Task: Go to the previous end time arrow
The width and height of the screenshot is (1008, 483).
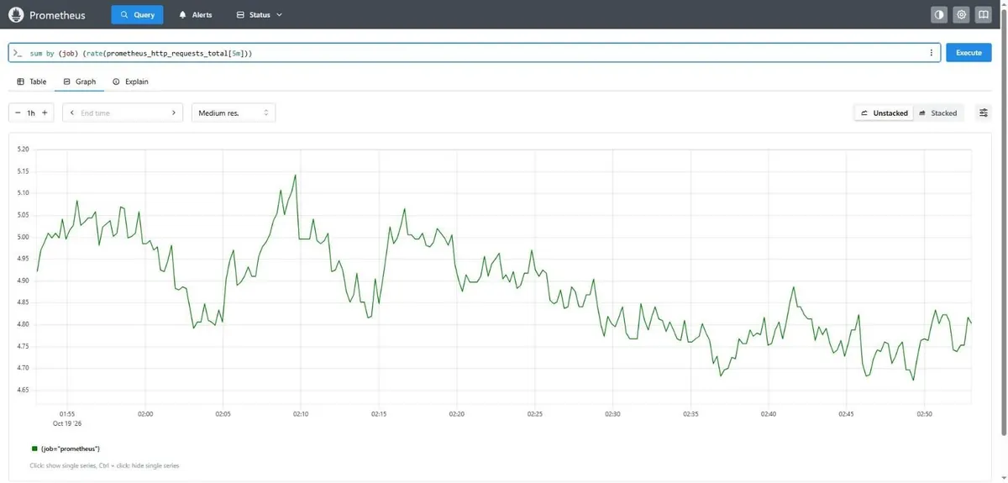Action: click(x=72, y=113)
